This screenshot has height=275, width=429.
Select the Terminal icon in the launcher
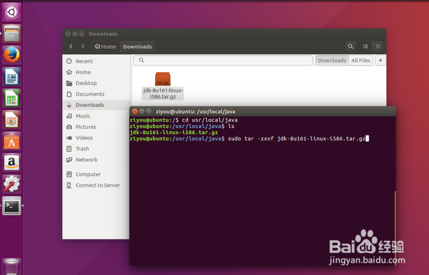pyautogui.click(x=12, y=206)
